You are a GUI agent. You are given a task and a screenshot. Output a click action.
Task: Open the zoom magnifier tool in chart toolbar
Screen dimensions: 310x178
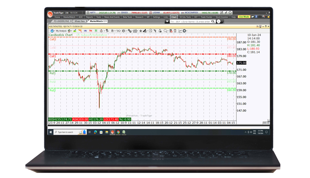(x=165, y=31)
